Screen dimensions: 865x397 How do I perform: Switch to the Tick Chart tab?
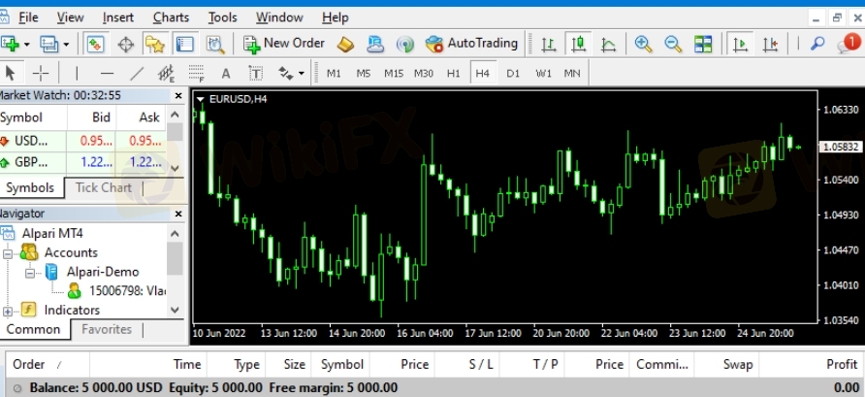103,188
